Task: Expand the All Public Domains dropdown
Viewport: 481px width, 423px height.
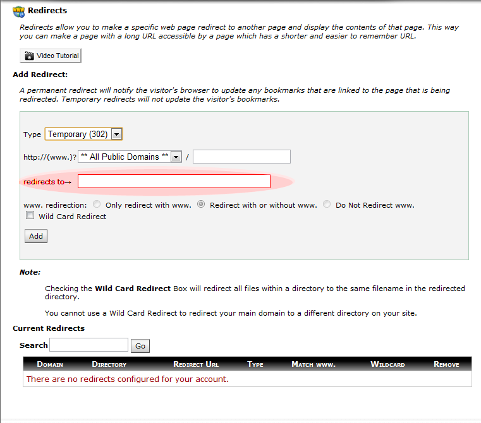Action: tap(130, 157)
